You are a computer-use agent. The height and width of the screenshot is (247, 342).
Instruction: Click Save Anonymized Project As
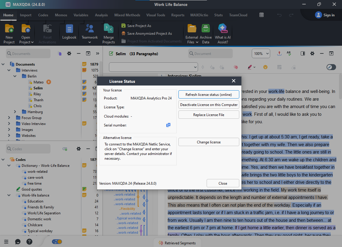[147, 33]
